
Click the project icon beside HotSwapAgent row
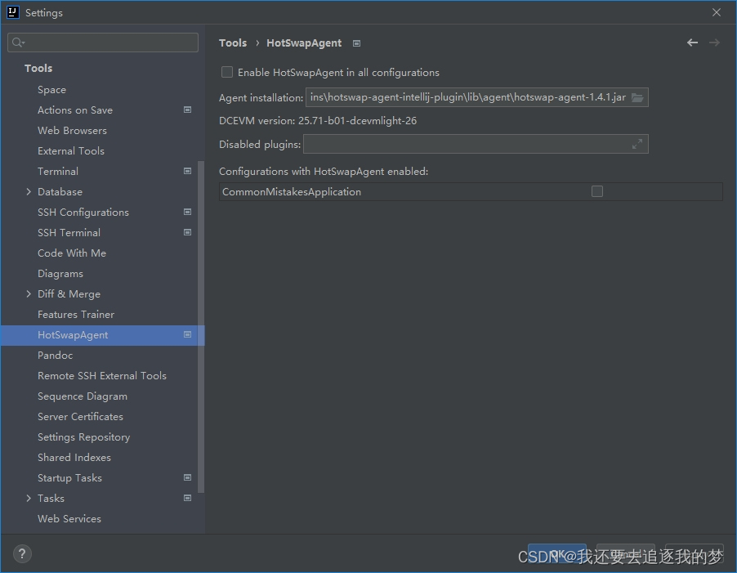point(188,334)
